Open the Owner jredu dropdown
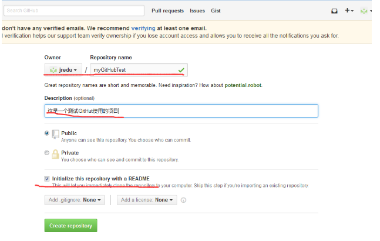Viewport: 380px width, 241px height. [63, 70]
